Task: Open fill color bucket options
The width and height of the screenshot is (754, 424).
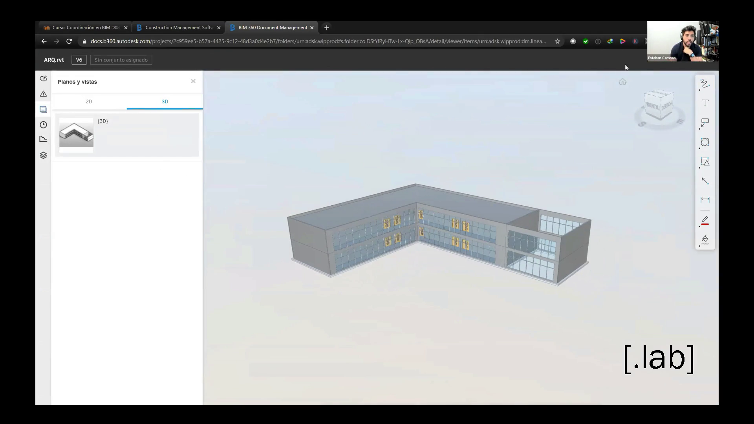Action: 705,239
